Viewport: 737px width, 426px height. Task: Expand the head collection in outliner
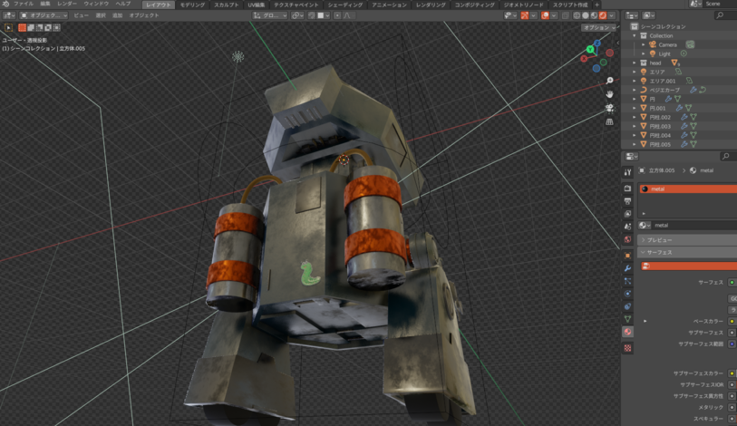(x=635, y=63)
